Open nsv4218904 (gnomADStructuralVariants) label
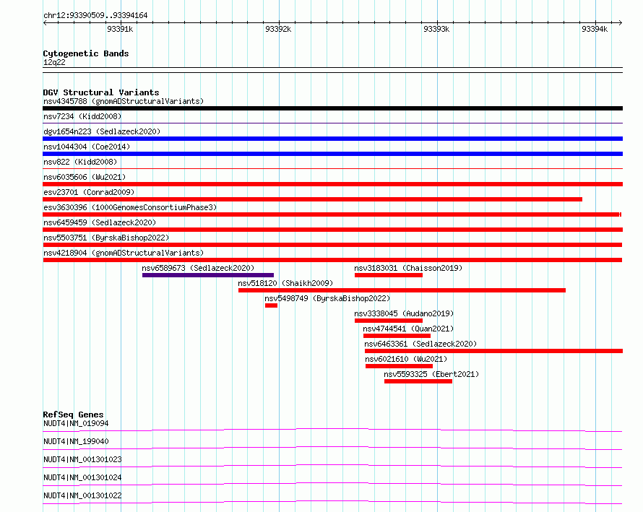This screenshot has height=512, width=643. tap(124, 253)
